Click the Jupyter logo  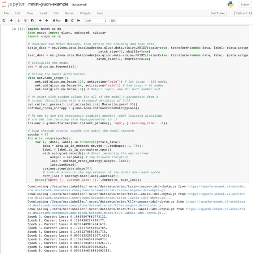coord(13,4)
